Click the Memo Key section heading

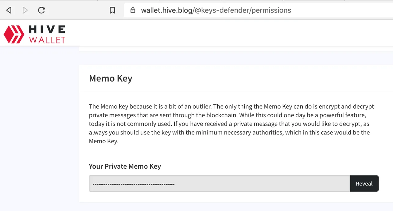[111, 78]
